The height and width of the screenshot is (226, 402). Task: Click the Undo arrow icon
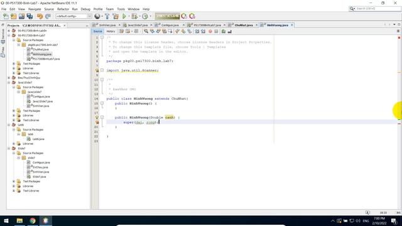[40, 16]
